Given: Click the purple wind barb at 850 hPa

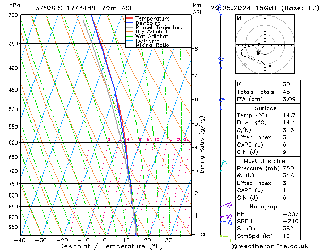Looking at the screenshot, I should coord(226,205).
